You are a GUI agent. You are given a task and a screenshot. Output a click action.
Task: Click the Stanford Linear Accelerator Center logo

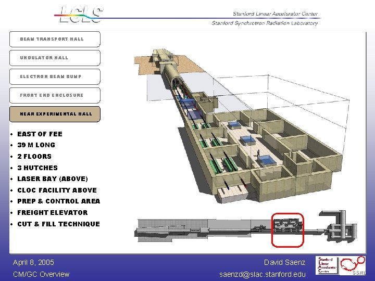[x=327, y=266]
